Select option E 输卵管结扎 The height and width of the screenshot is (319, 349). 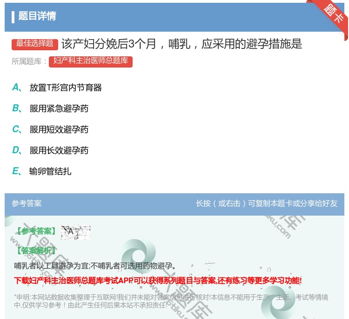coord(42,171)
